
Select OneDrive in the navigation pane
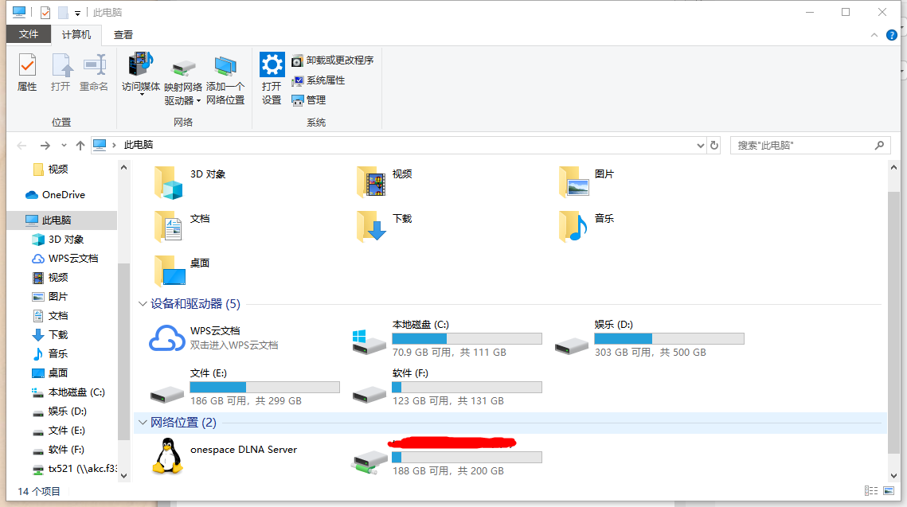tap(63, 195)
